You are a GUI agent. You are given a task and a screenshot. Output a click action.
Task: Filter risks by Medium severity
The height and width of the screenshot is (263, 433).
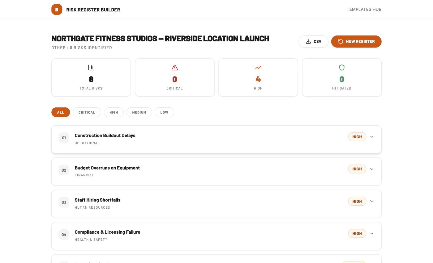pos(139,112)
